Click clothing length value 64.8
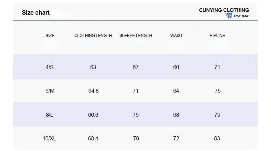The height and width of the screenshot is (151, 271). [94, 91]
